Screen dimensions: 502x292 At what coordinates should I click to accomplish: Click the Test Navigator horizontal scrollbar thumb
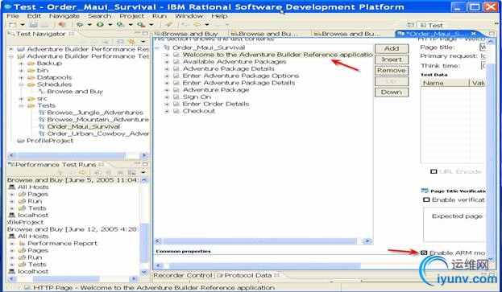tap(72, 155)
